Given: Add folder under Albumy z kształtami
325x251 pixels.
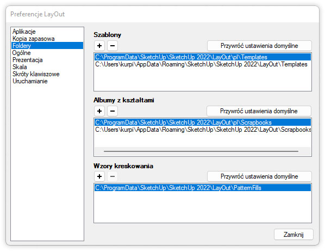Looking at the screenshot, I should 99,111.
